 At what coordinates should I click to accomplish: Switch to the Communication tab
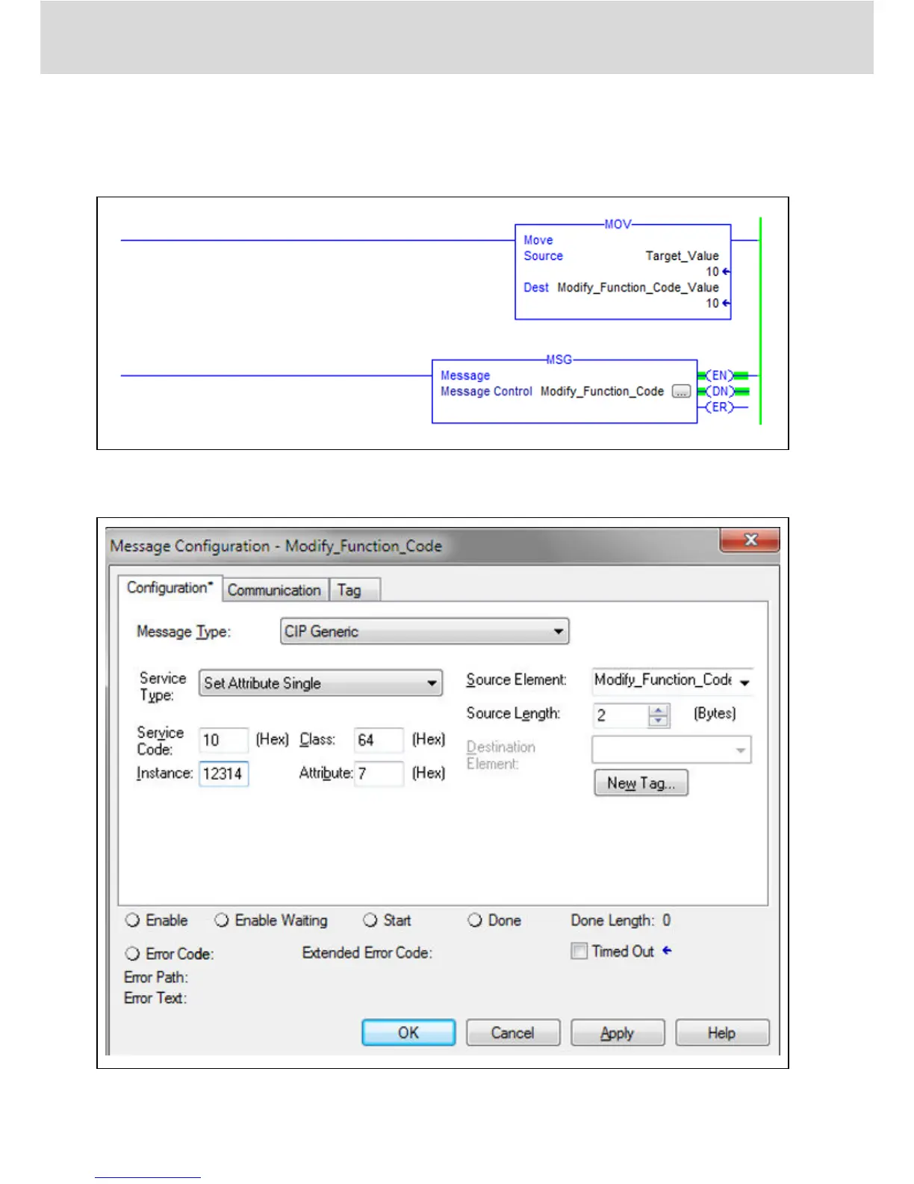(x=274, y=590)
